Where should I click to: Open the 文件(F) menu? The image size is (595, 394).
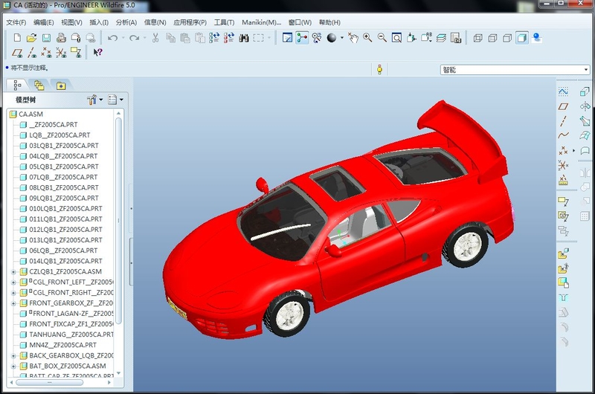pos(16,22)
